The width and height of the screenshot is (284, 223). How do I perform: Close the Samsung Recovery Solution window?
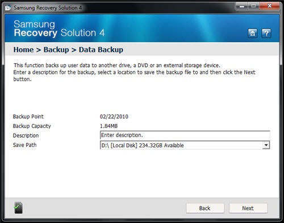pos(270,6)
